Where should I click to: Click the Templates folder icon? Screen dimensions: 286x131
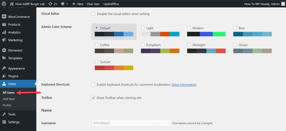coord(4,58)
